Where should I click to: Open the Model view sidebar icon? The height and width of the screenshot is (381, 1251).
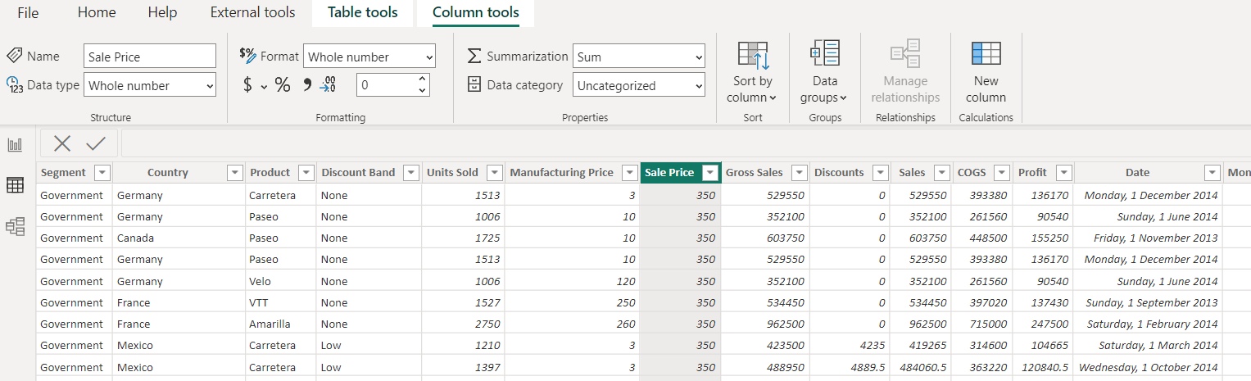tap(15, 226)
